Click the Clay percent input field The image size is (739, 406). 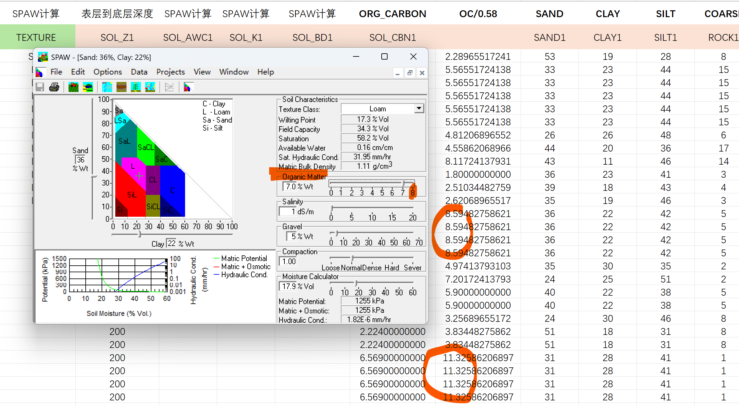click(171, 243)
